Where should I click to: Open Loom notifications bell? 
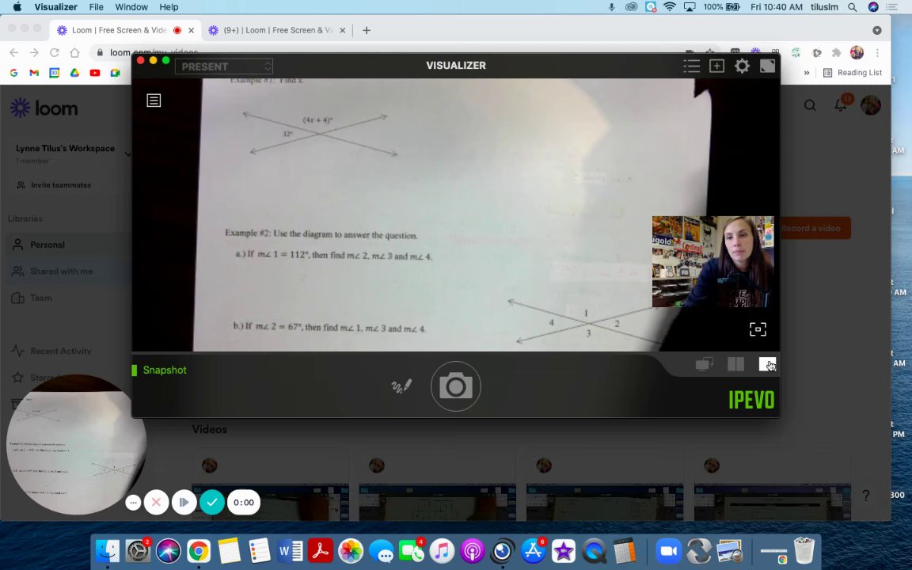point(841,105)
